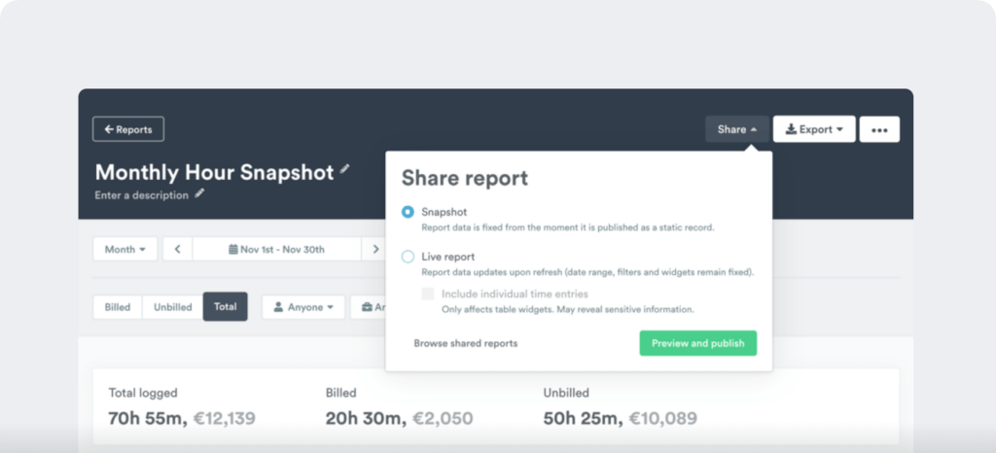Open Browse shared reports link
The width and height of the screenshot is (996, 453).
[466, 343]
